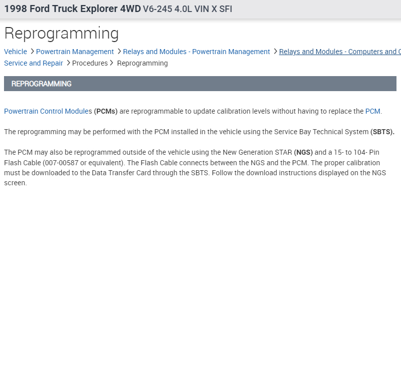Click the gray REPROGRAMMING section header bar
Screen dimensions: 401x369
click(200, 84)
